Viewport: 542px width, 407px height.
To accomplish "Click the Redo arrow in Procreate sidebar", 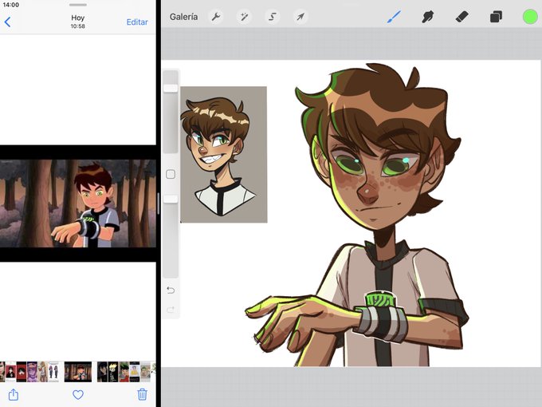I will [x=171, y=310].
